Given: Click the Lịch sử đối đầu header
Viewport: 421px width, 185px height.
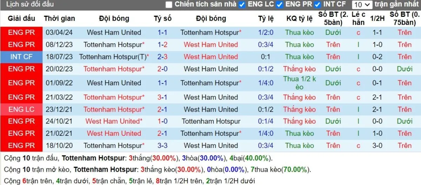Looking at the screenshot, I should pos(30,5).
